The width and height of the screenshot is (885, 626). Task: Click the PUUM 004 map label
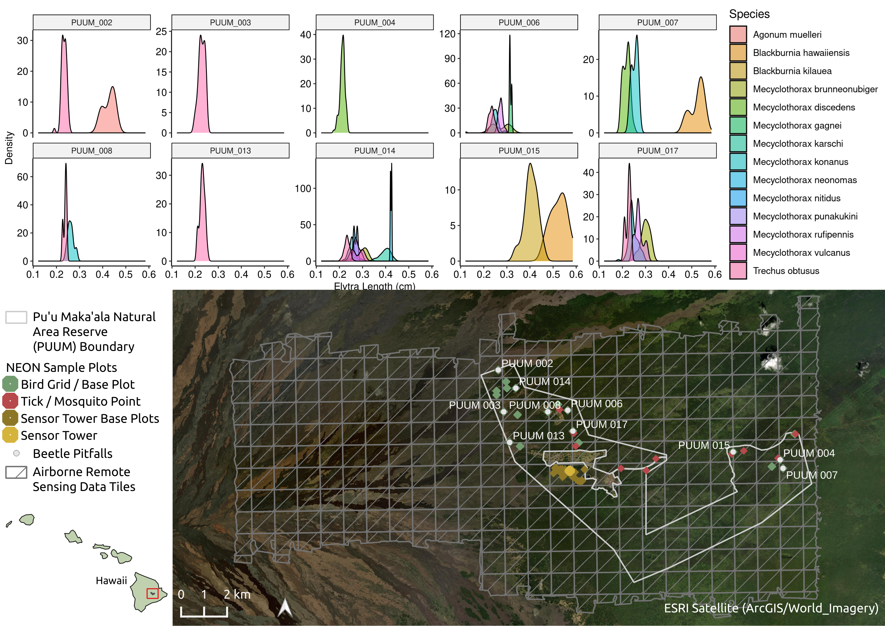click(809, 453)
